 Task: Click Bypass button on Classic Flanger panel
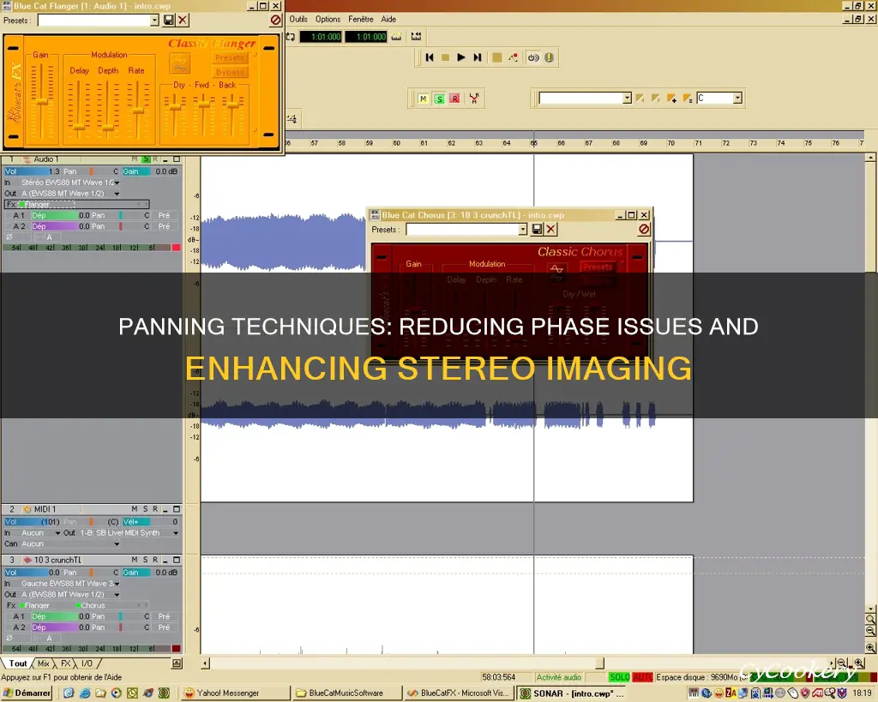click(x=230, y=72)
